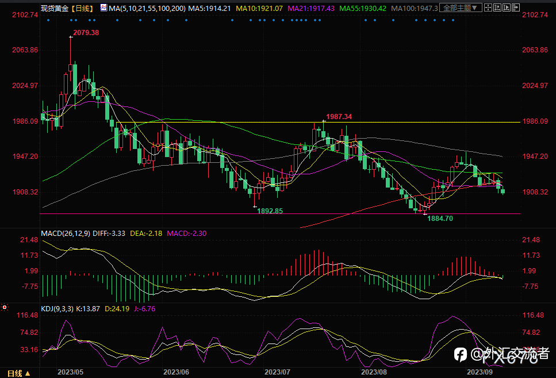This screenshot has width=556, height=378.
Task: Click the K:13.87 value
Action: click(x=88, y=309)
